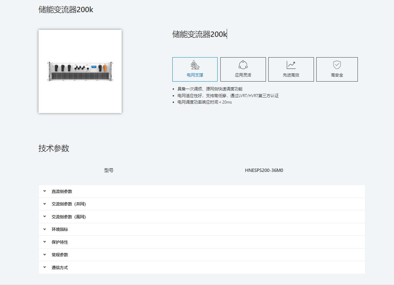Click the 型号 column label

point(109,170)
